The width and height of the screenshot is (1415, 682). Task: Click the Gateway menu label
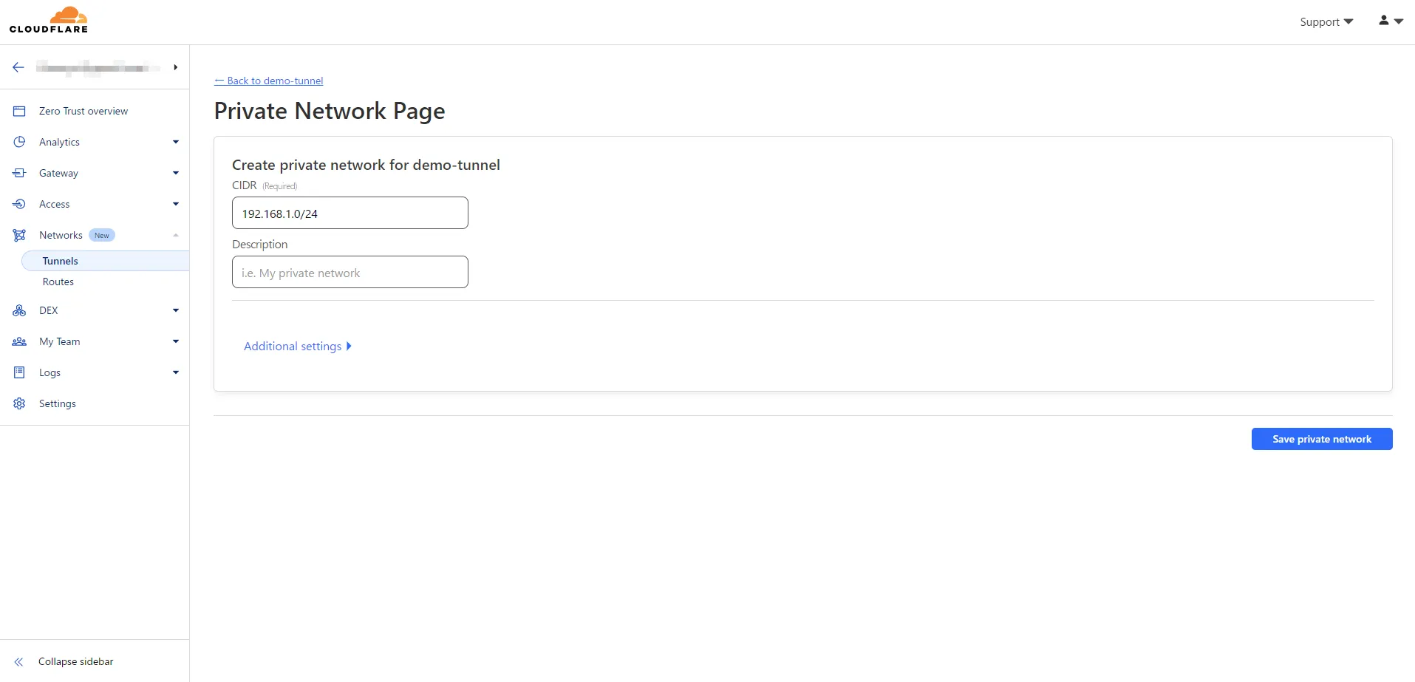pos(58,173)
